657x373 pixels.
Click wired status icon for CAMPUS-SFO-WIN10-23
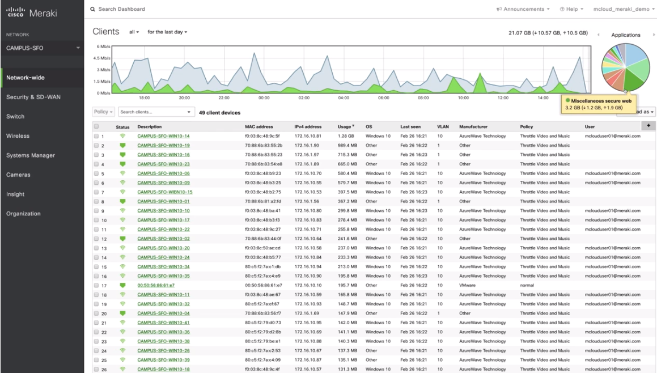123,164
